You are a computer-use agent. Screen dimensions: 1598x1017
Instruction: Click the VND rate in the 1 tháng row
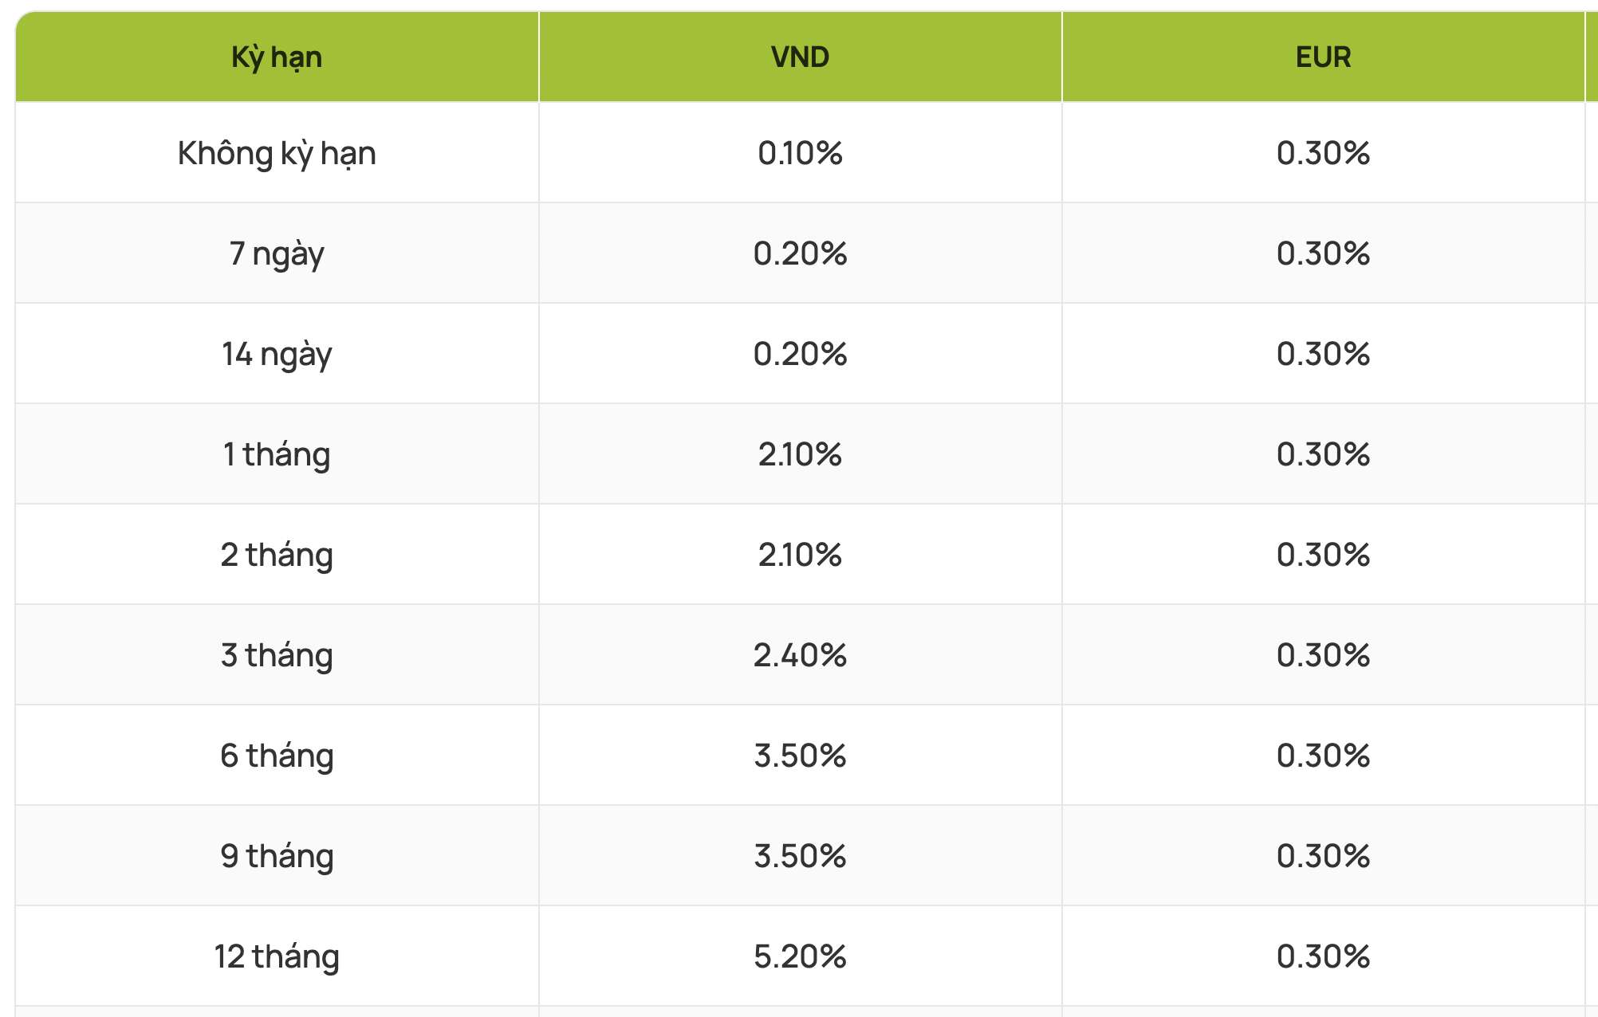800,454
